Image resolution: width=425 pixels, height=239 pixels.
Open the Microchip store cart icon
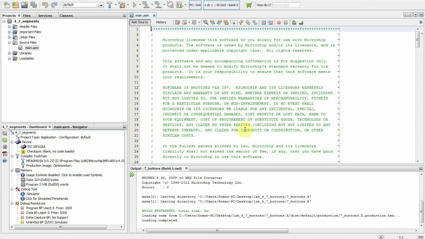pos(249,5)
